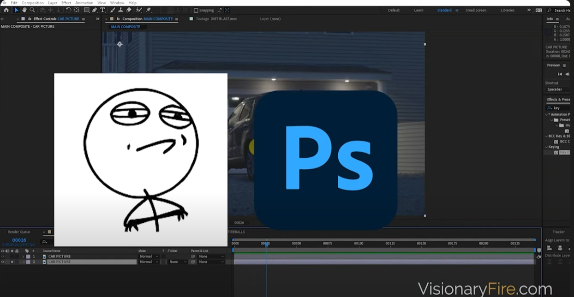Image resolution: width=574 pixels, height=297 pixels.
Task: Open the Effect menu
Action: point(66,3)
